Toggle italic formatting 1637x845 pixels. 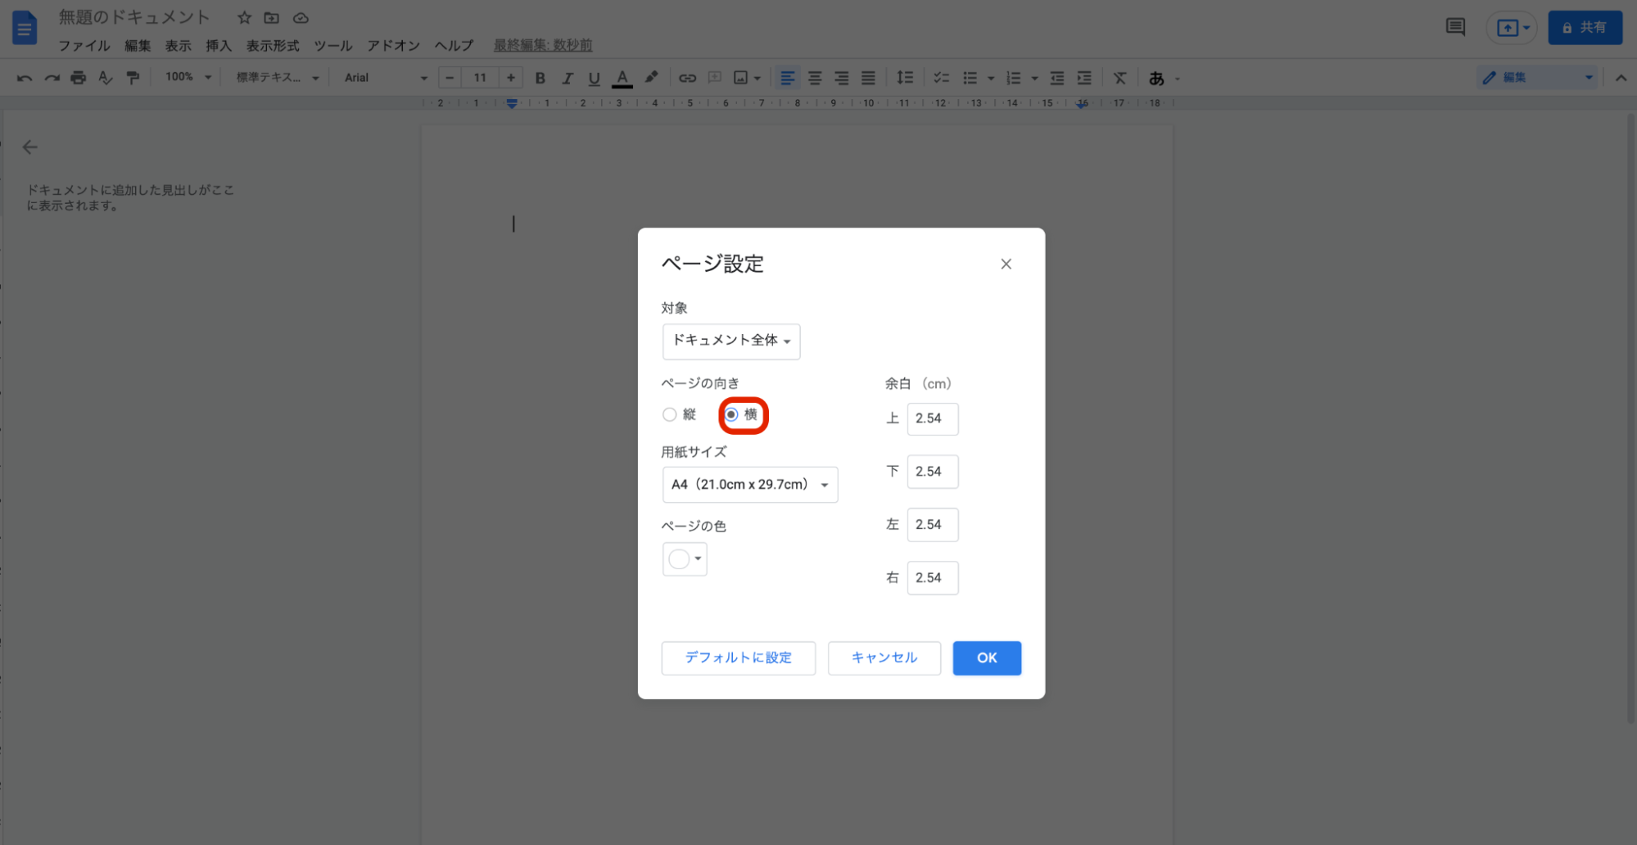pos(567,78)
